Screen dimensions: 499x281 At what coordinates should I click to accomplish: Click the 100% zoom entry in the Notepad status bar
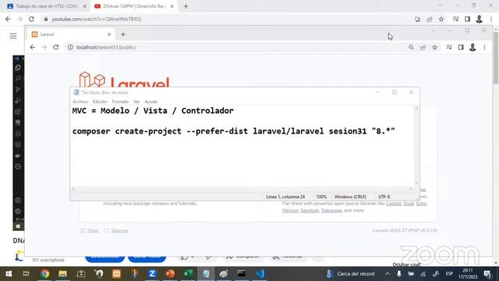[321, 197]
